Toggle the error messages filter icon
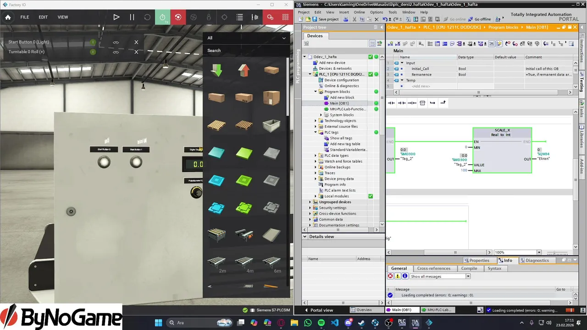This screenshot has width=587, height=330. click(x=390, y=276)
